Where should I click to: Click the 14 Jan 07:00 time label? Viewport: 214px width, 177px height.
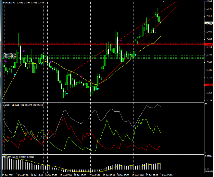pyautogui.click(x=22, y=175)
